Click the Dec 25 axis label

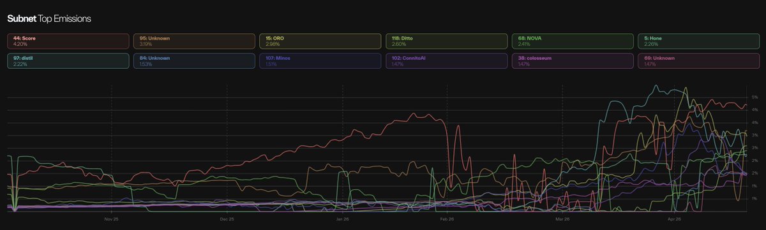[x=227, y=219]
